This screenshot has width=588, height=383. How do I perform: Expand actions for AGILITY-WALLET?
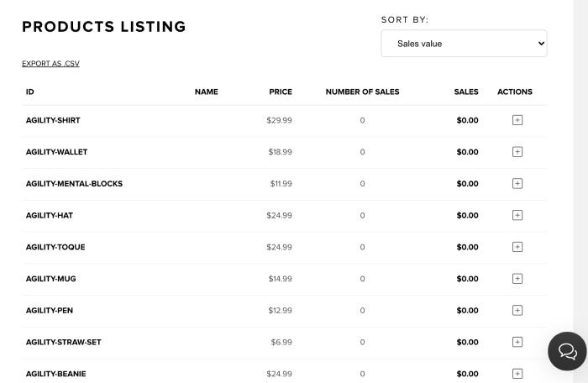517,152
